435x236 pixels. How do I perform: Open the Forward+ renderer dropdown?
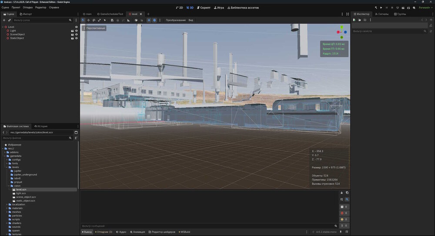click(x=425, y=8)
